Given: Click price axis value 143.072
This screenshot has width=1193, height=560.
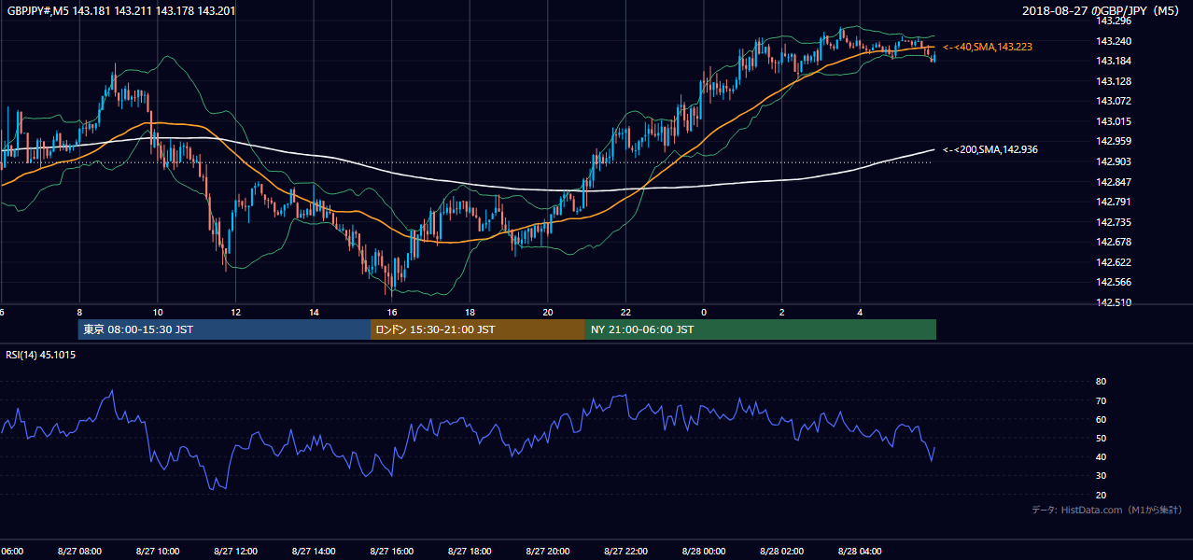Looking at the screenshot, I should pos(1113,101).
